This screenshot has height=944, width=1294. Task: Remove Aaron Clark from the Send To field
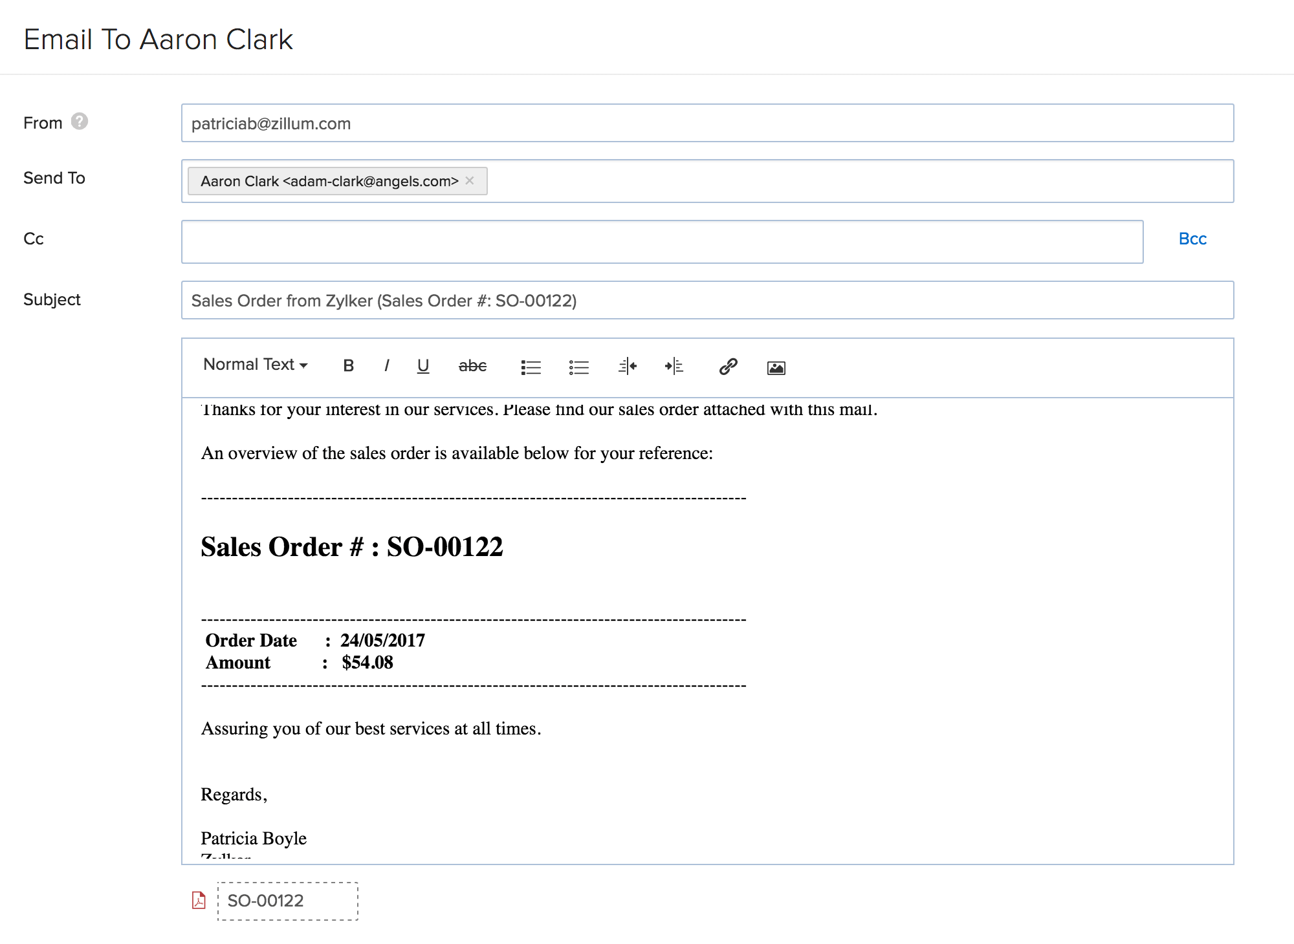coord(470,181)
